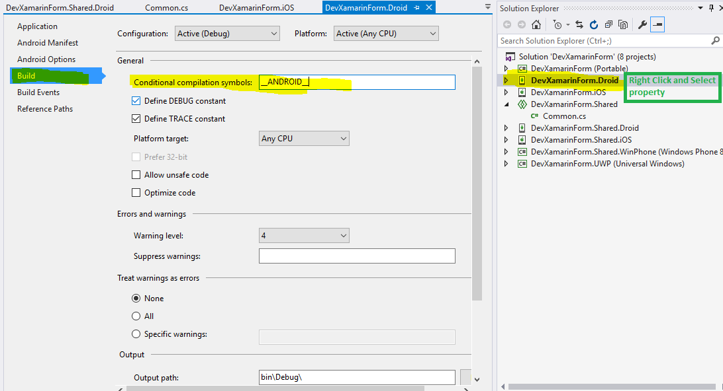This screenshot has width=723, height=391.
Task: Open the Platform dropdown Active (Any CPU)
Action: 386,34
